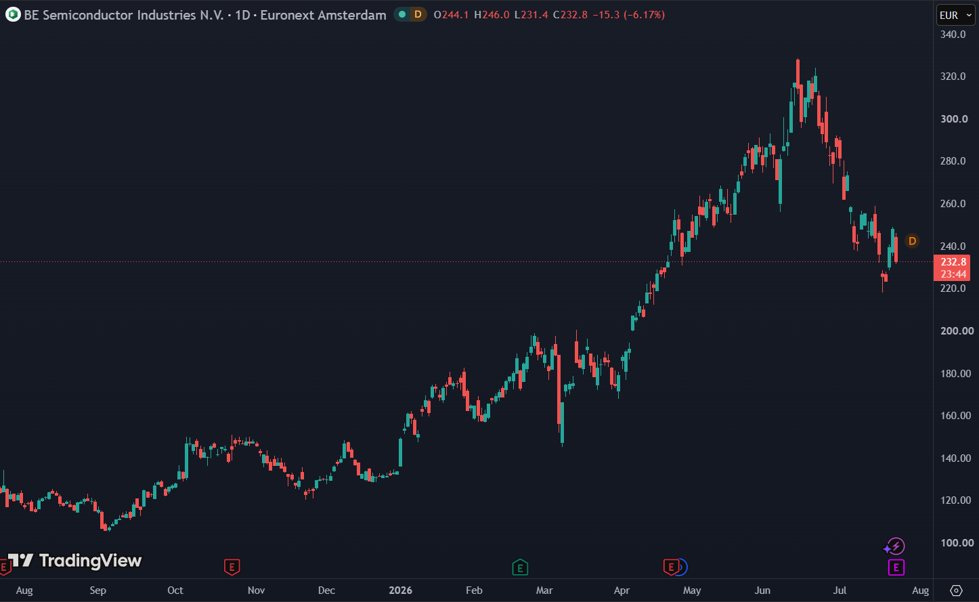Click the Nov label on the time axis
The height and width of the screenshot is (602, 979).
point(256,590)
